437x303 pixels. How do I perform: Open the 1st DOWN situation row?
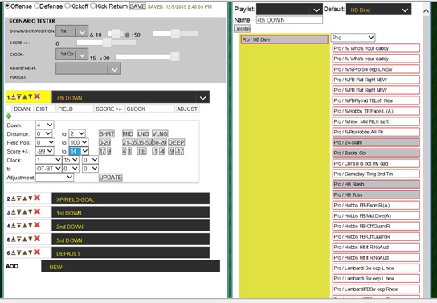coord(130,212)
